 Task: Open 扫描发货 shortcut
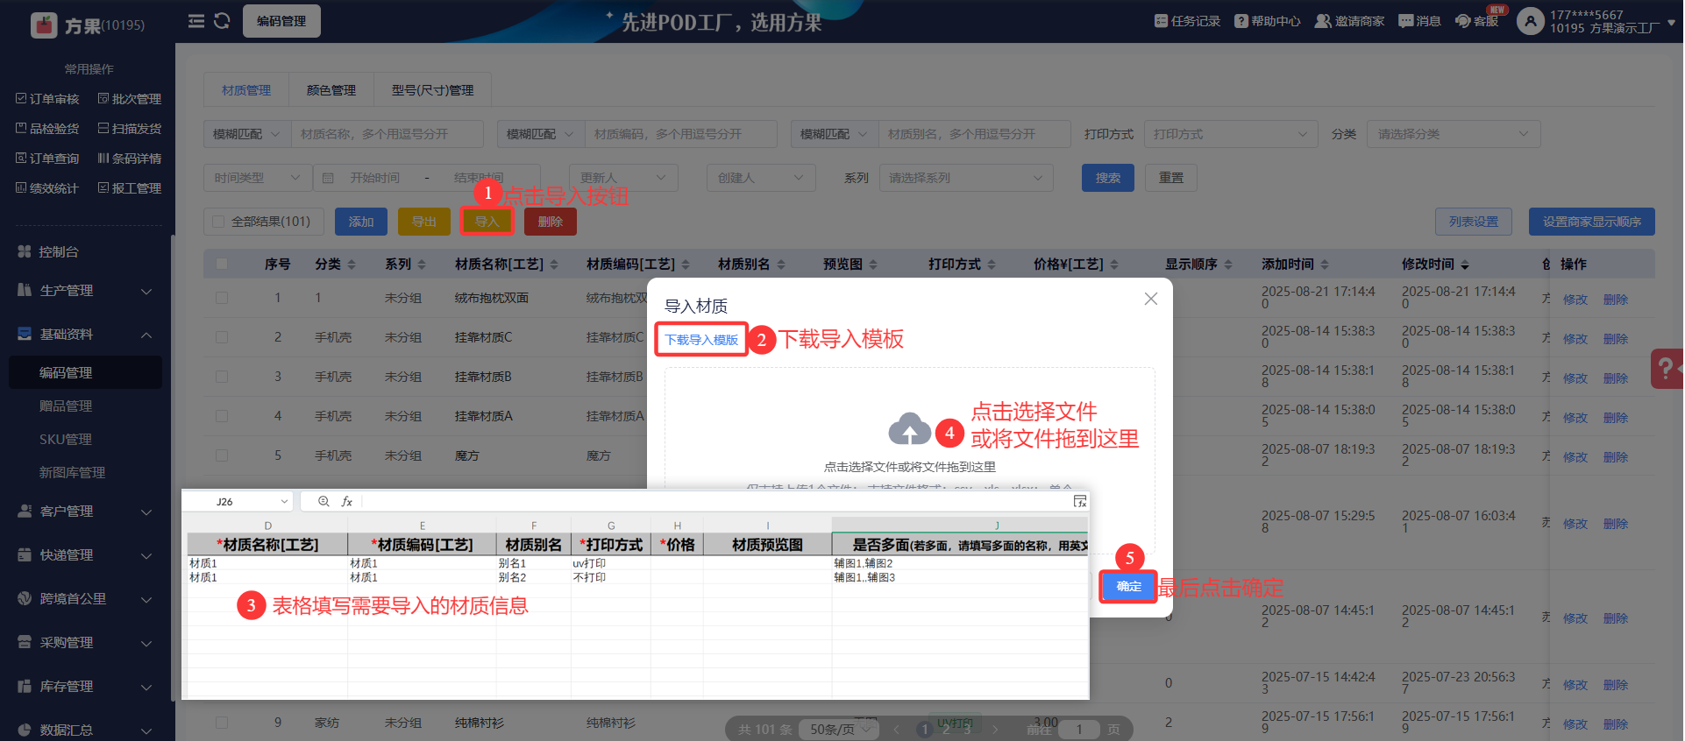coord(130,129)
